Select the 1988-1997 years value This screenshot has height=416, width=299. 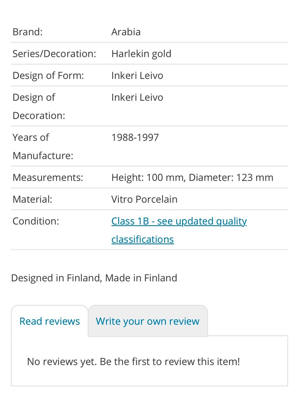[x=135, y=137]
